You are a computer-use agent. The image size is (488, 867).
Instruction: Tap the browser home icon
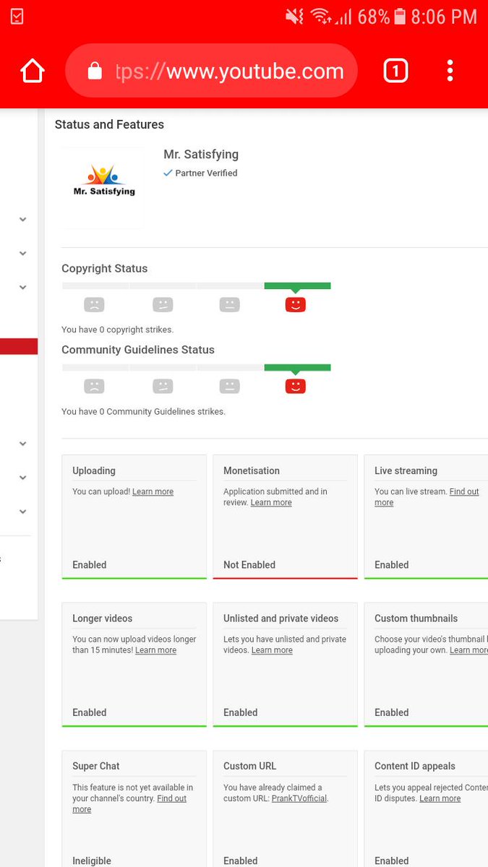(x=33, y=71)
